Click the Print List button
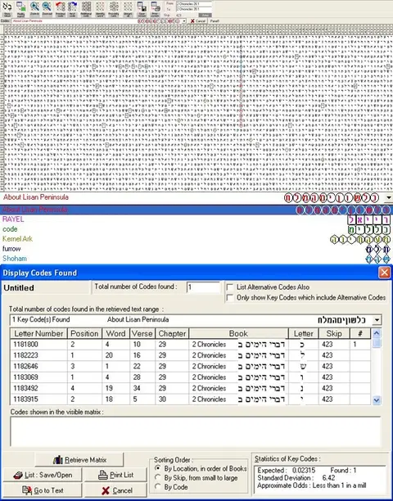 coord(115,475)
